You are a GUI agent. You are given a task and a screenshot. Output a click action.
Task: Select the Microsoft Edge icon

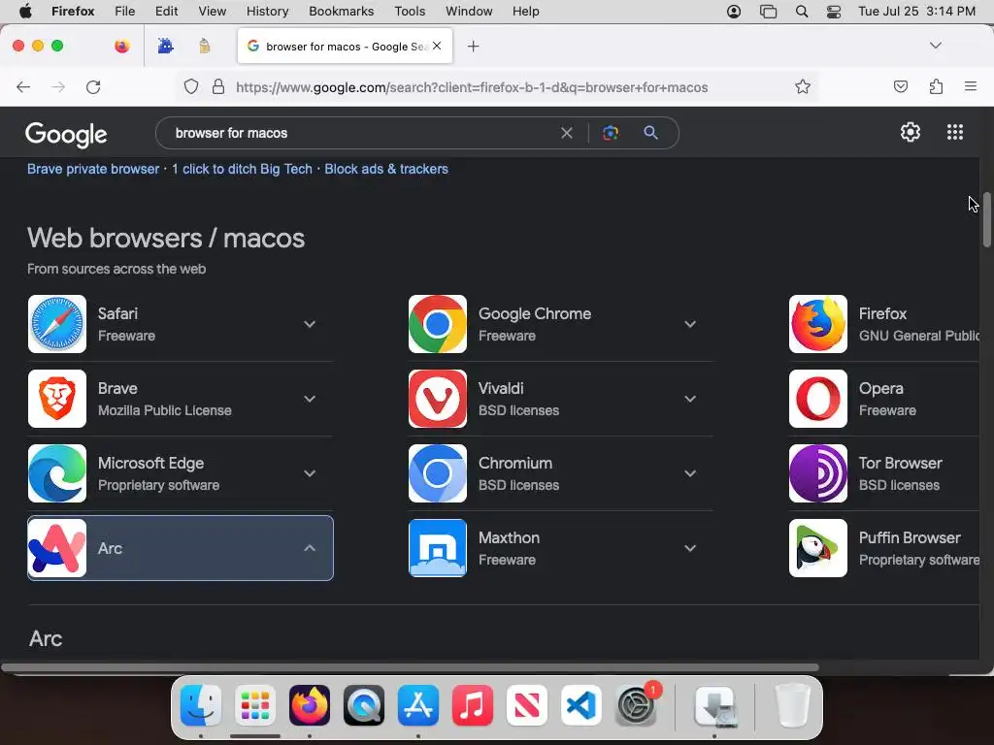pyautogui.click(x=57, y=473)
